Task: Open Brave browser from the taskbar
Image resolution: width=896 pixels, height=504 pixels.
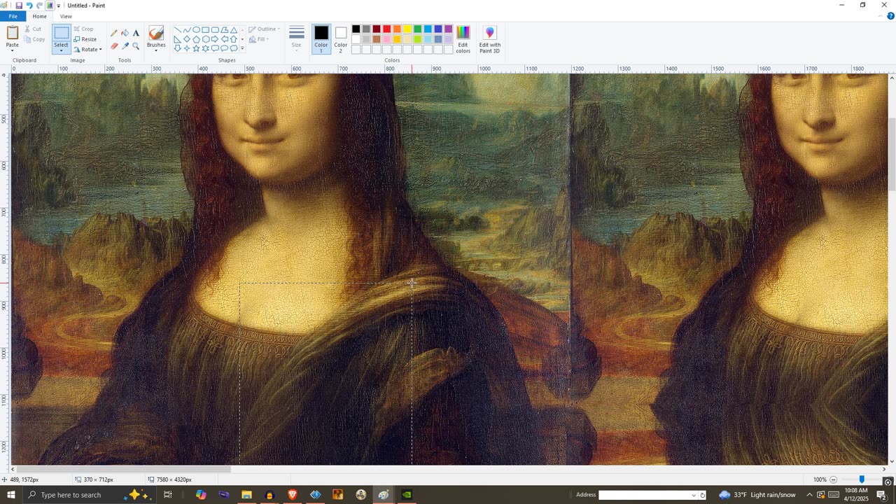Action: (293, 495)
